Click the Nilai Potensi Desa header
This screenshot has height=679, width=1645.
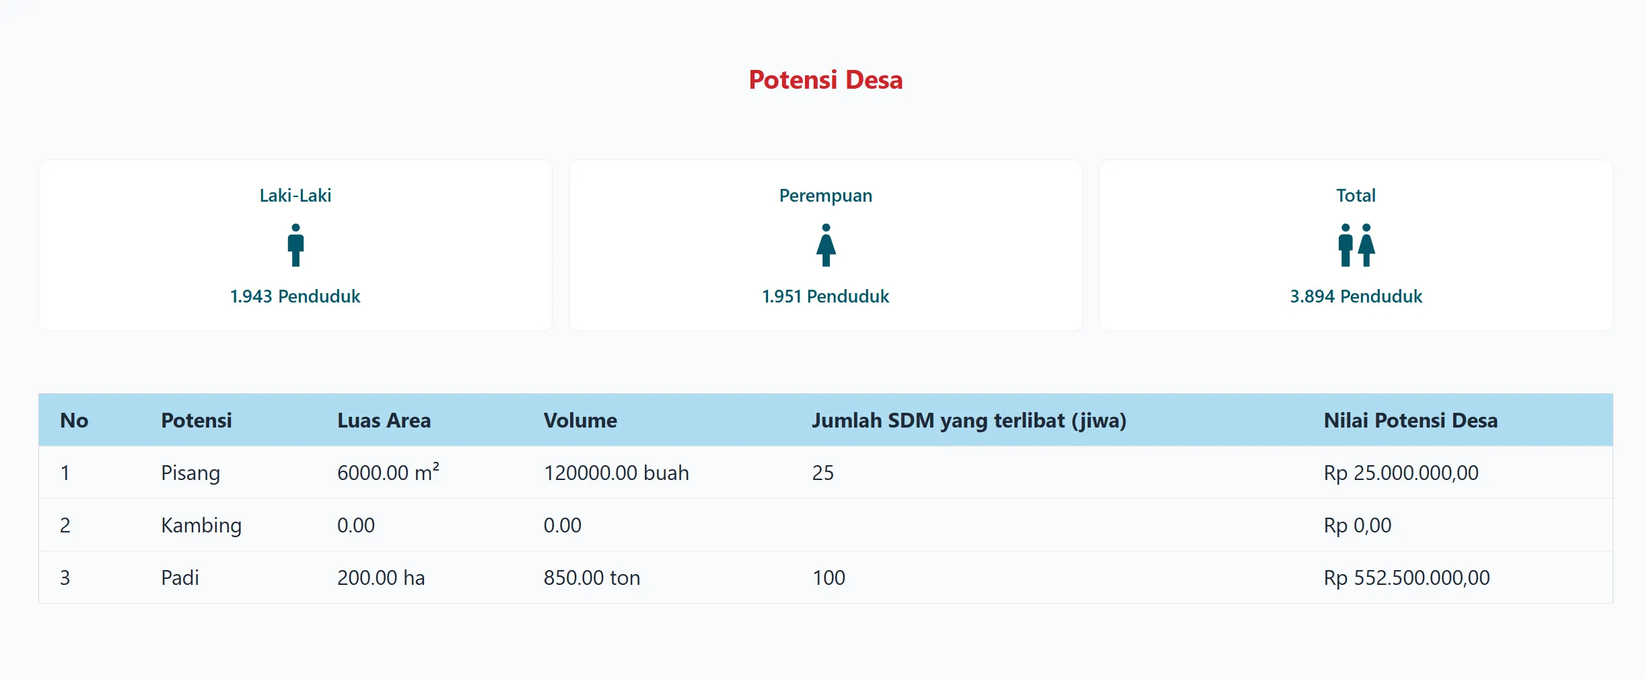coord(1410,421)
